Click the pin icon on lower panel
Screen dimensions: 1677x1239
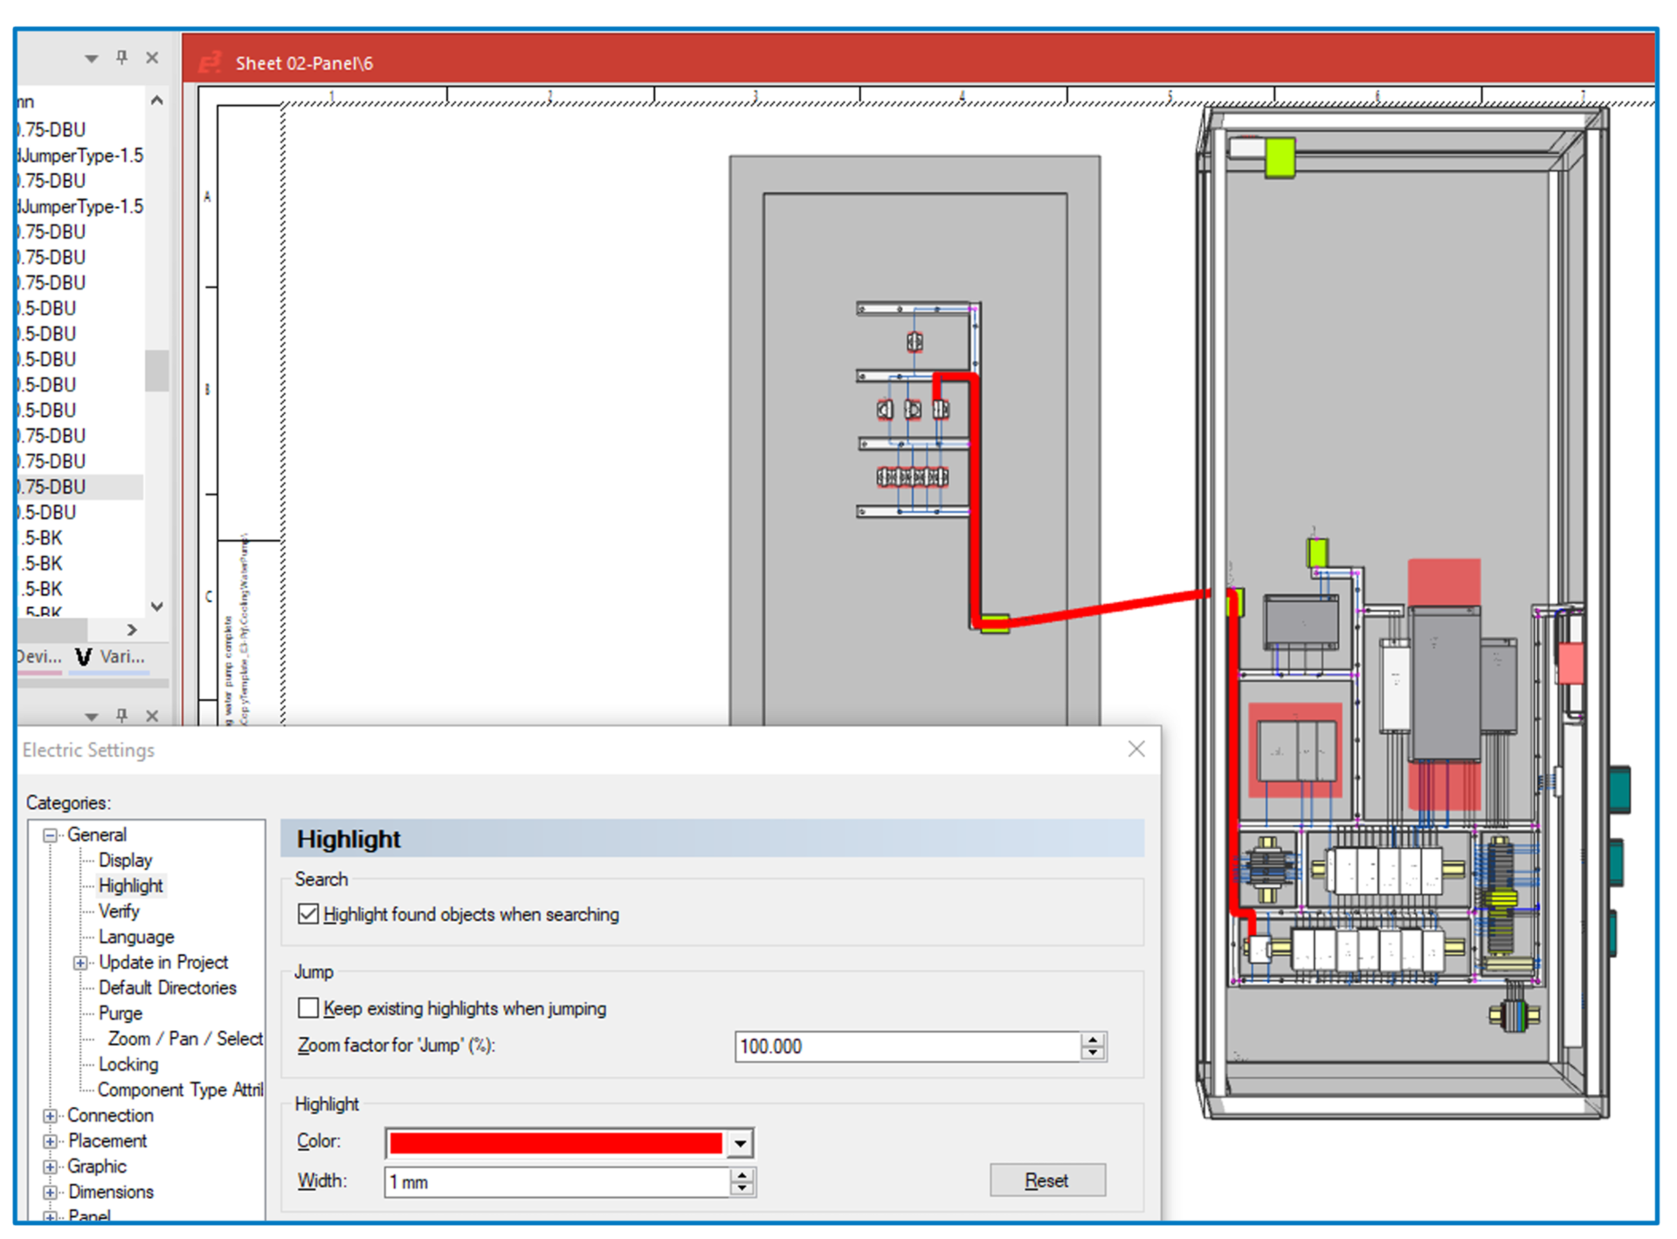(x=121, y=716)
